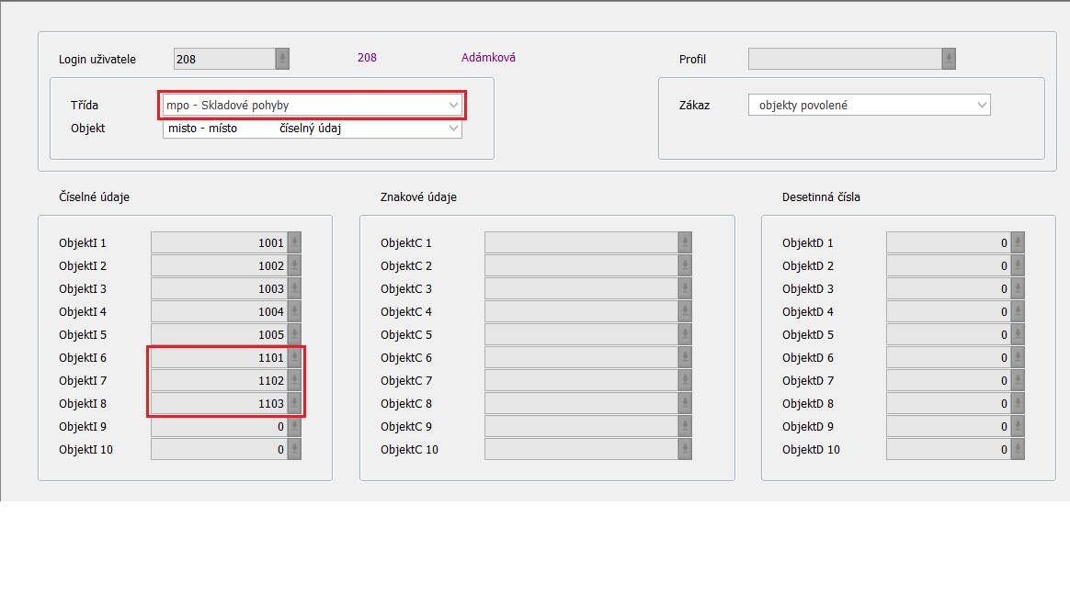Open the Třída dropdown showing Skladové pohyby
Image resolution: width=1070 pixels, height=595 pixels.
453,106
